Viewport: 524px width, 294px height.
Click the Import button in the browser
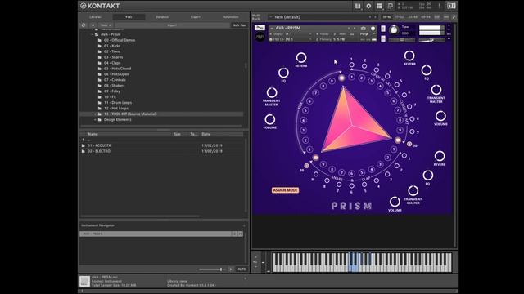(x=172, y=25)
